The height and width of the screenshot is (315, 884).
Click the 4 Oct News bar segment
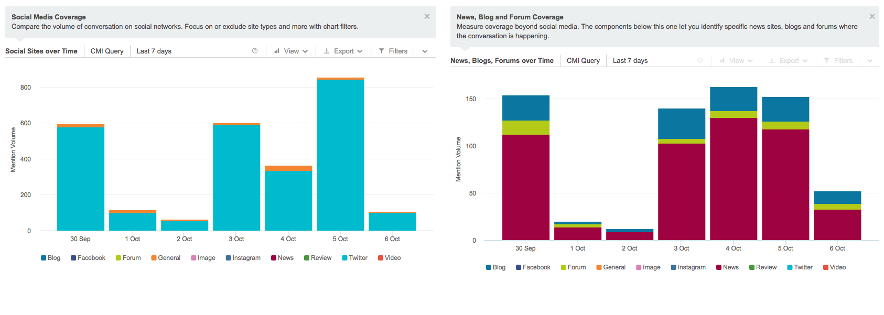coord(734,178)
